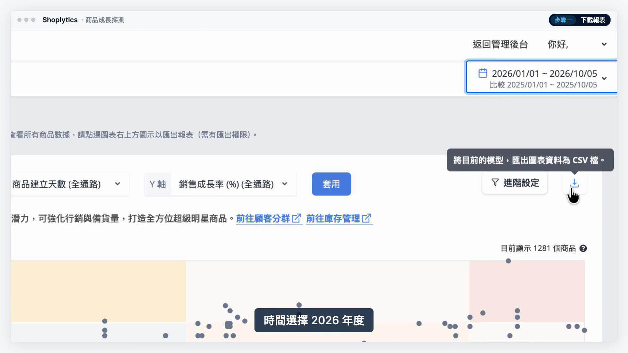The image size is (628, 353).
Task: Click the help question mark beside 1281 個商品
Action: point(583,248)
